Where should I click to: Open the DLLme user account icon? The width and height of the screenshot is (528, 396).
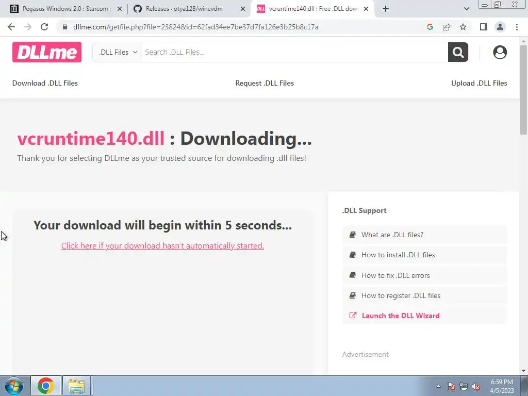pos(500,52)
